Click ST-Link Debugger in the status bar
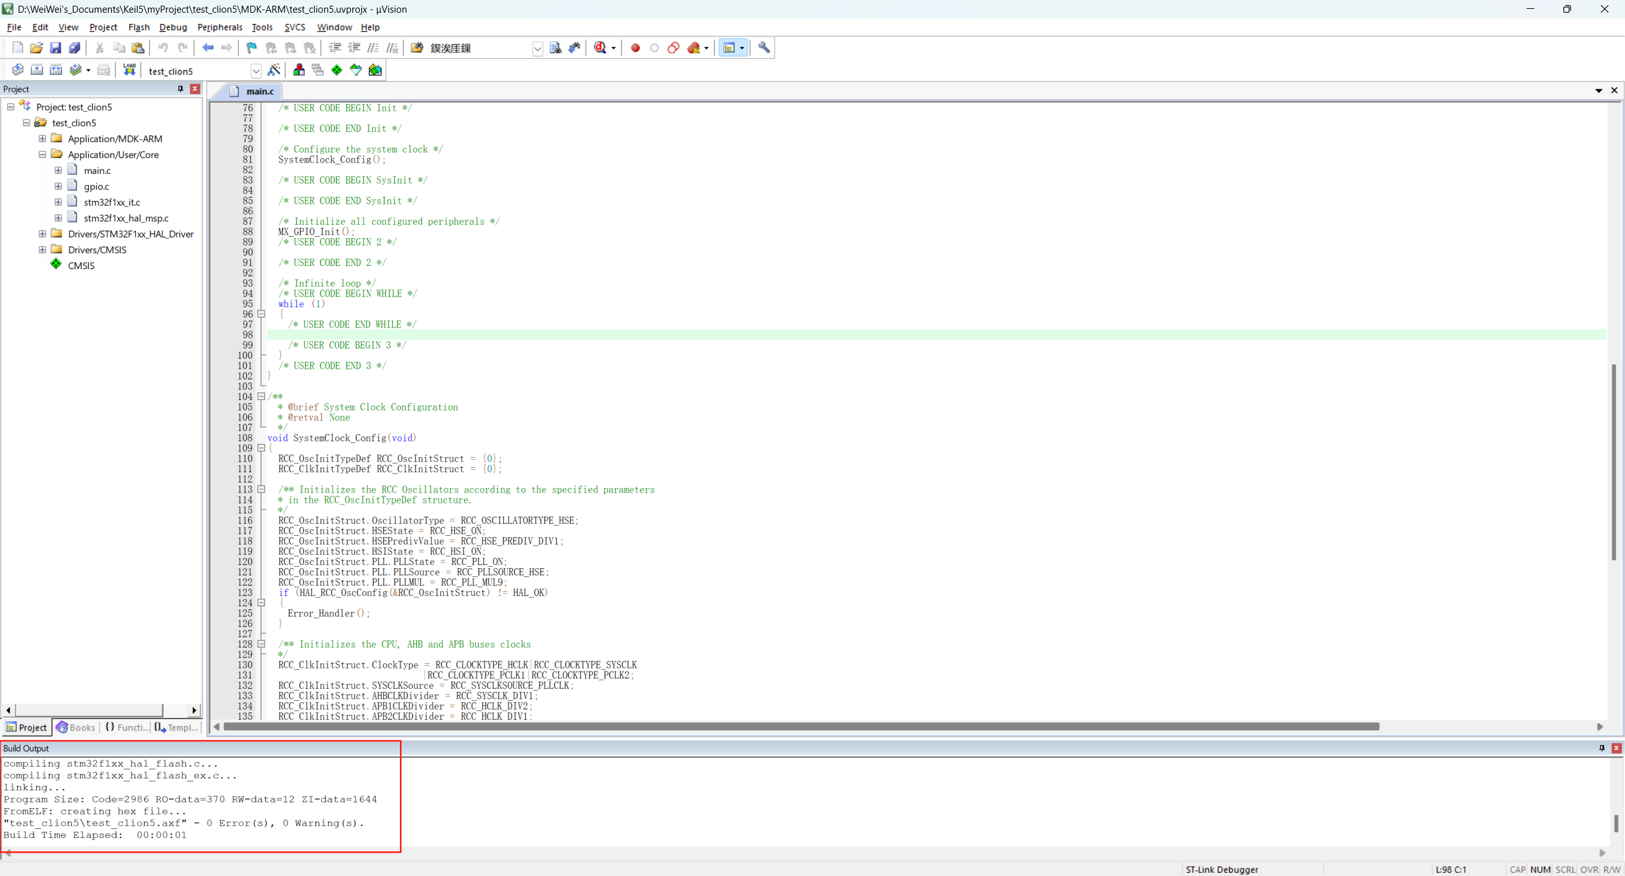 1221,869
